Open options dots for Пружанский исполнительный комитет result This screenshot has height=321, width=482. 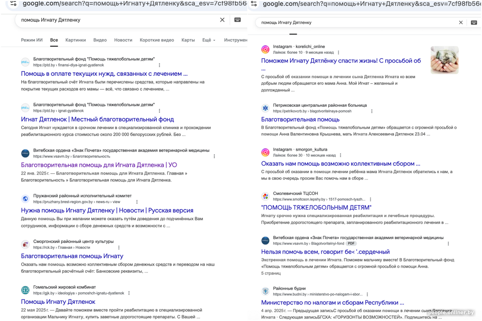click(137, 202)
